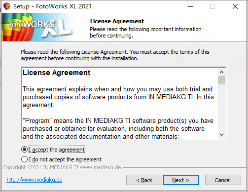The width and height of the screenshot is (248, 192).
Task: Click the license text scroll-up arrow
Action: pyautogui.click(x=221, y=72)
